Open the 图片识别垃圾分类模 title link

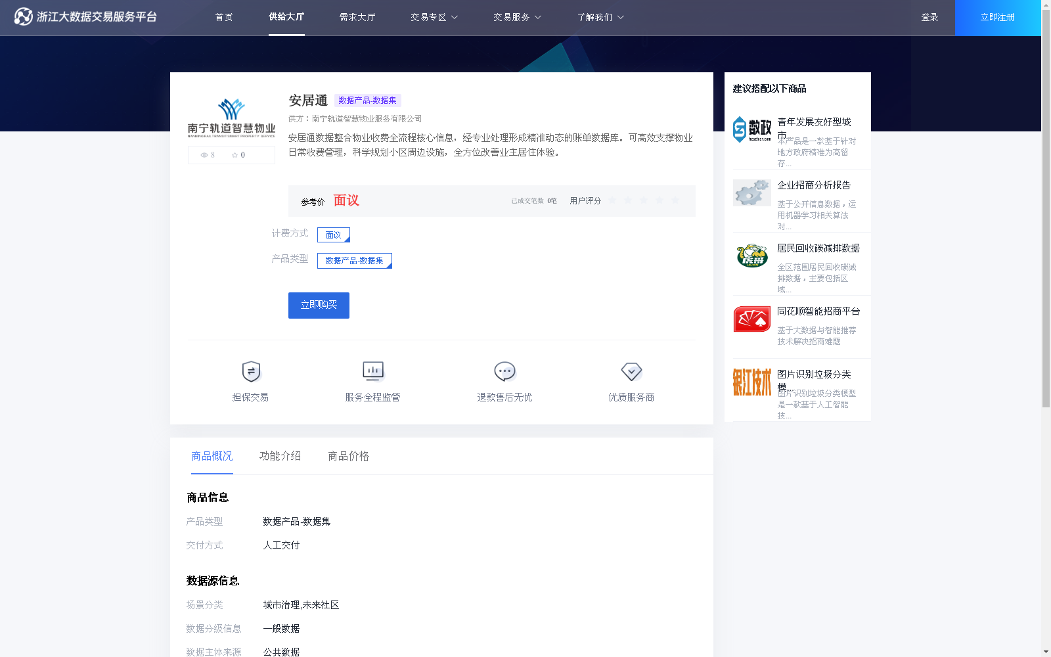click(814, 380)
